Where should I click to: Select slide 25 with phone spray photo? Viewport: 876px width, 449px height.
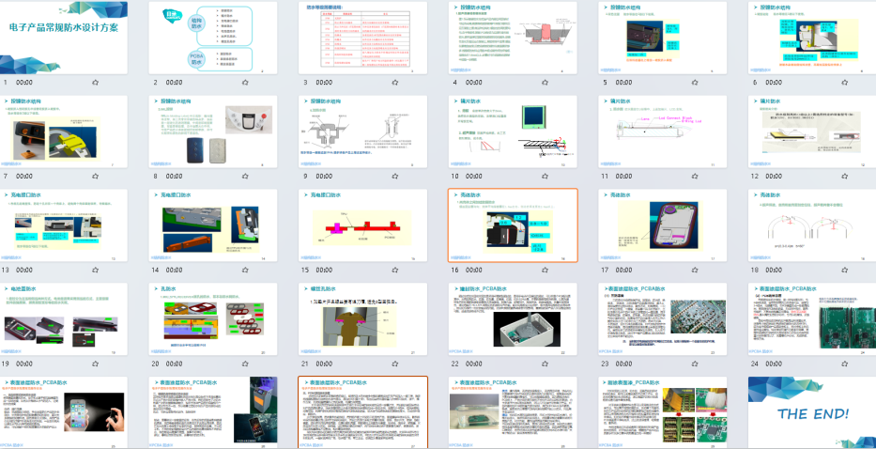63,412
